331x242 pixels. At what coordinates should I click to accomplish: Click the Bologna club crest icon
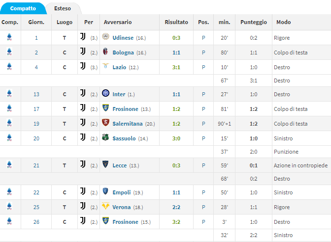pos(105,52)
